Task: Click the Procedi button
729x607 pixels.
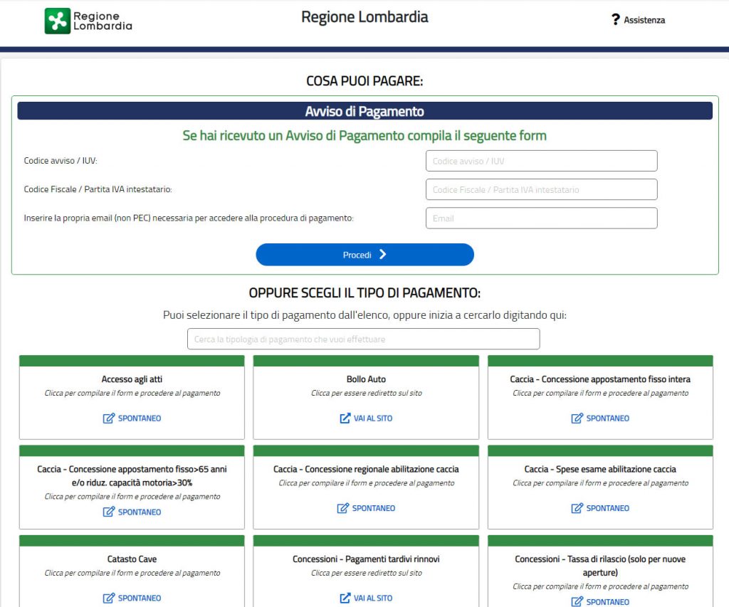Action: (364, 255)
